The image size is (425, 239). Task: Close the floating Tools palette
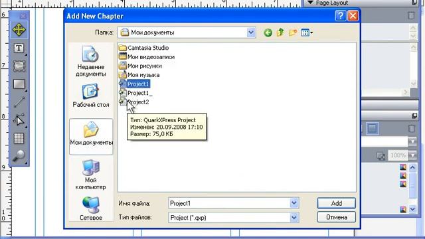24,16
